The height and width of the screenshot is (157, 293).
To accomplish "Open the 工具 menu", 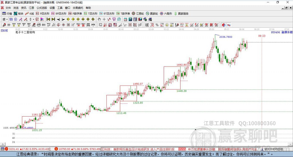I will (x=60, y=8).
